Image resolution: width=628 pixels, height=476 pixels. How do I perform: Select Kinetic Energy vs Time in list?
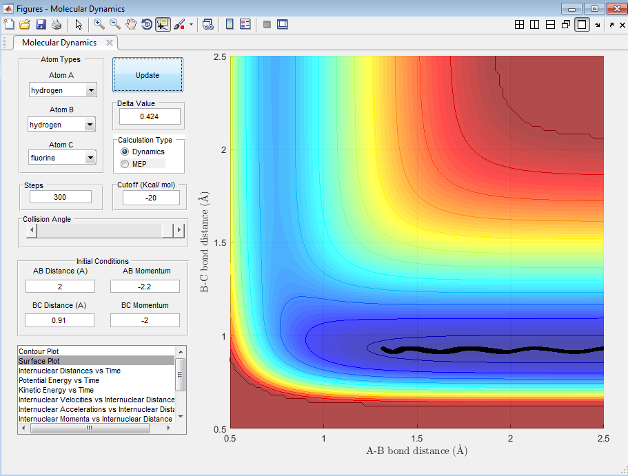pos(57,390)
